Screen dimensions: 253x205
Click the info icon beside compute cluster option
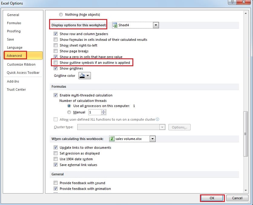point(158,119)
